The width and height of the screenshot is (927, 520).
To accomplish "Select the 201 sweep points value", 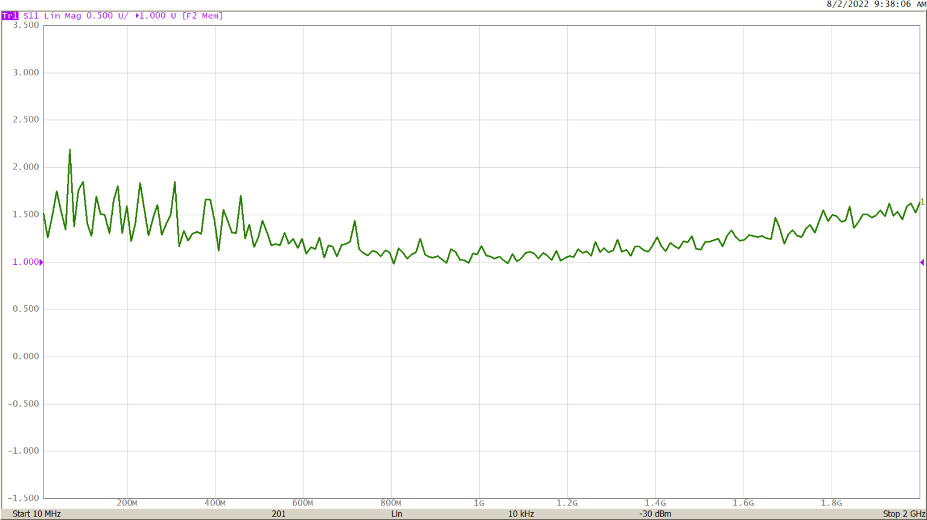I will point(278,513).
